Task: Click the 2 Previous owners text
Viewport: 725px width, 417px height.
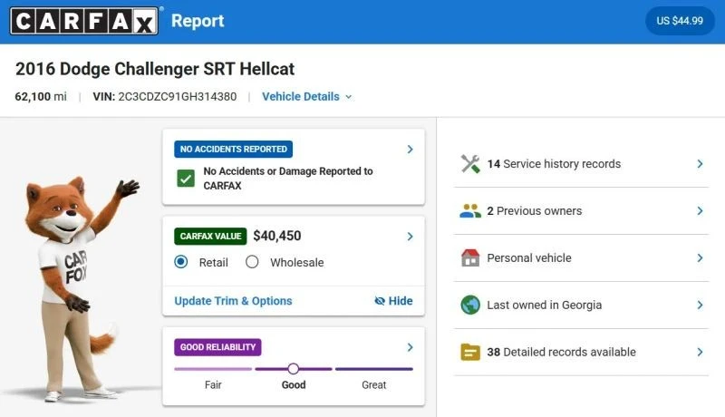Action: point(535,211)
